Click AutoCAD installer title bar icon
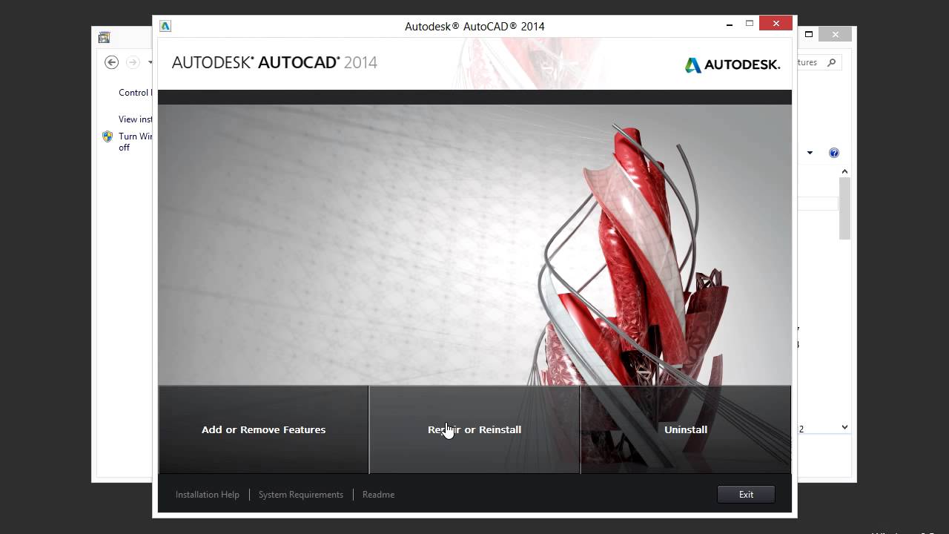This screenshot has width=949, height=534. pyautogui.click(x=165, y=26)
